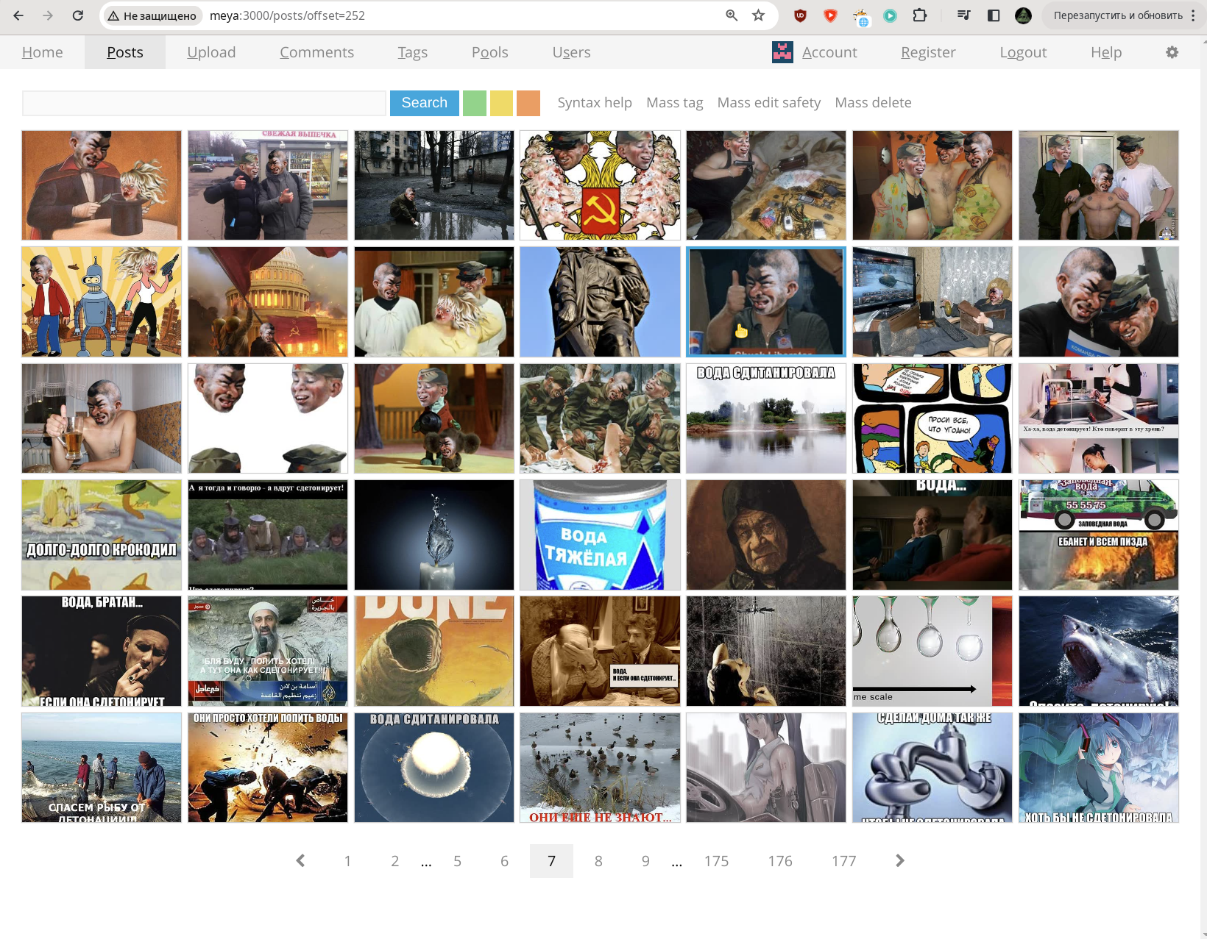Go back to the previous browser page
The height and width of the screenshot is (939, 1207).
18,15
